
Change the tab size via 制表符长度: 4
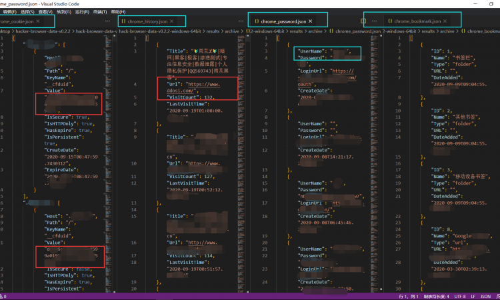(436, 297)
